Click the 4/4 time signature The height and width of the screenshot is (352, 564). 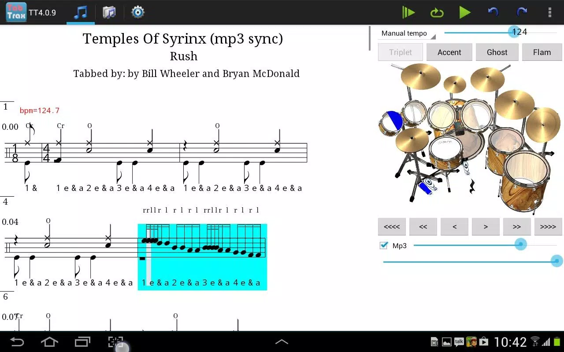point(46,153)
